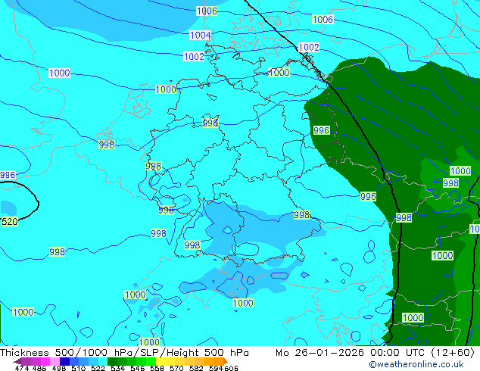Click the legend value 606

click(231, 368)
